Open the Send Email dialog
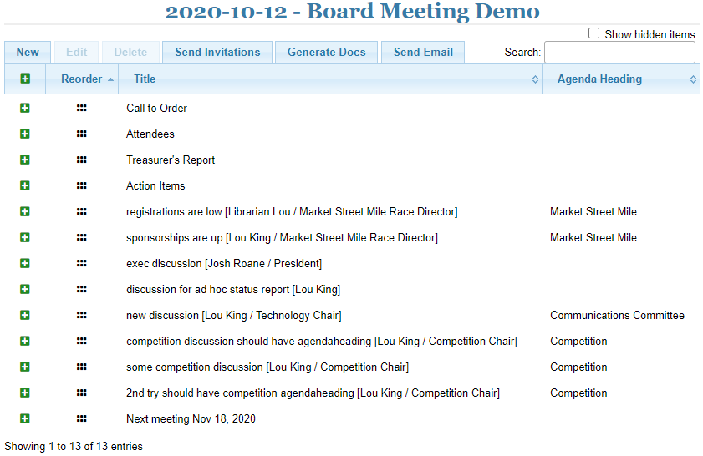The image size is (703, 456). click(423, 53)
